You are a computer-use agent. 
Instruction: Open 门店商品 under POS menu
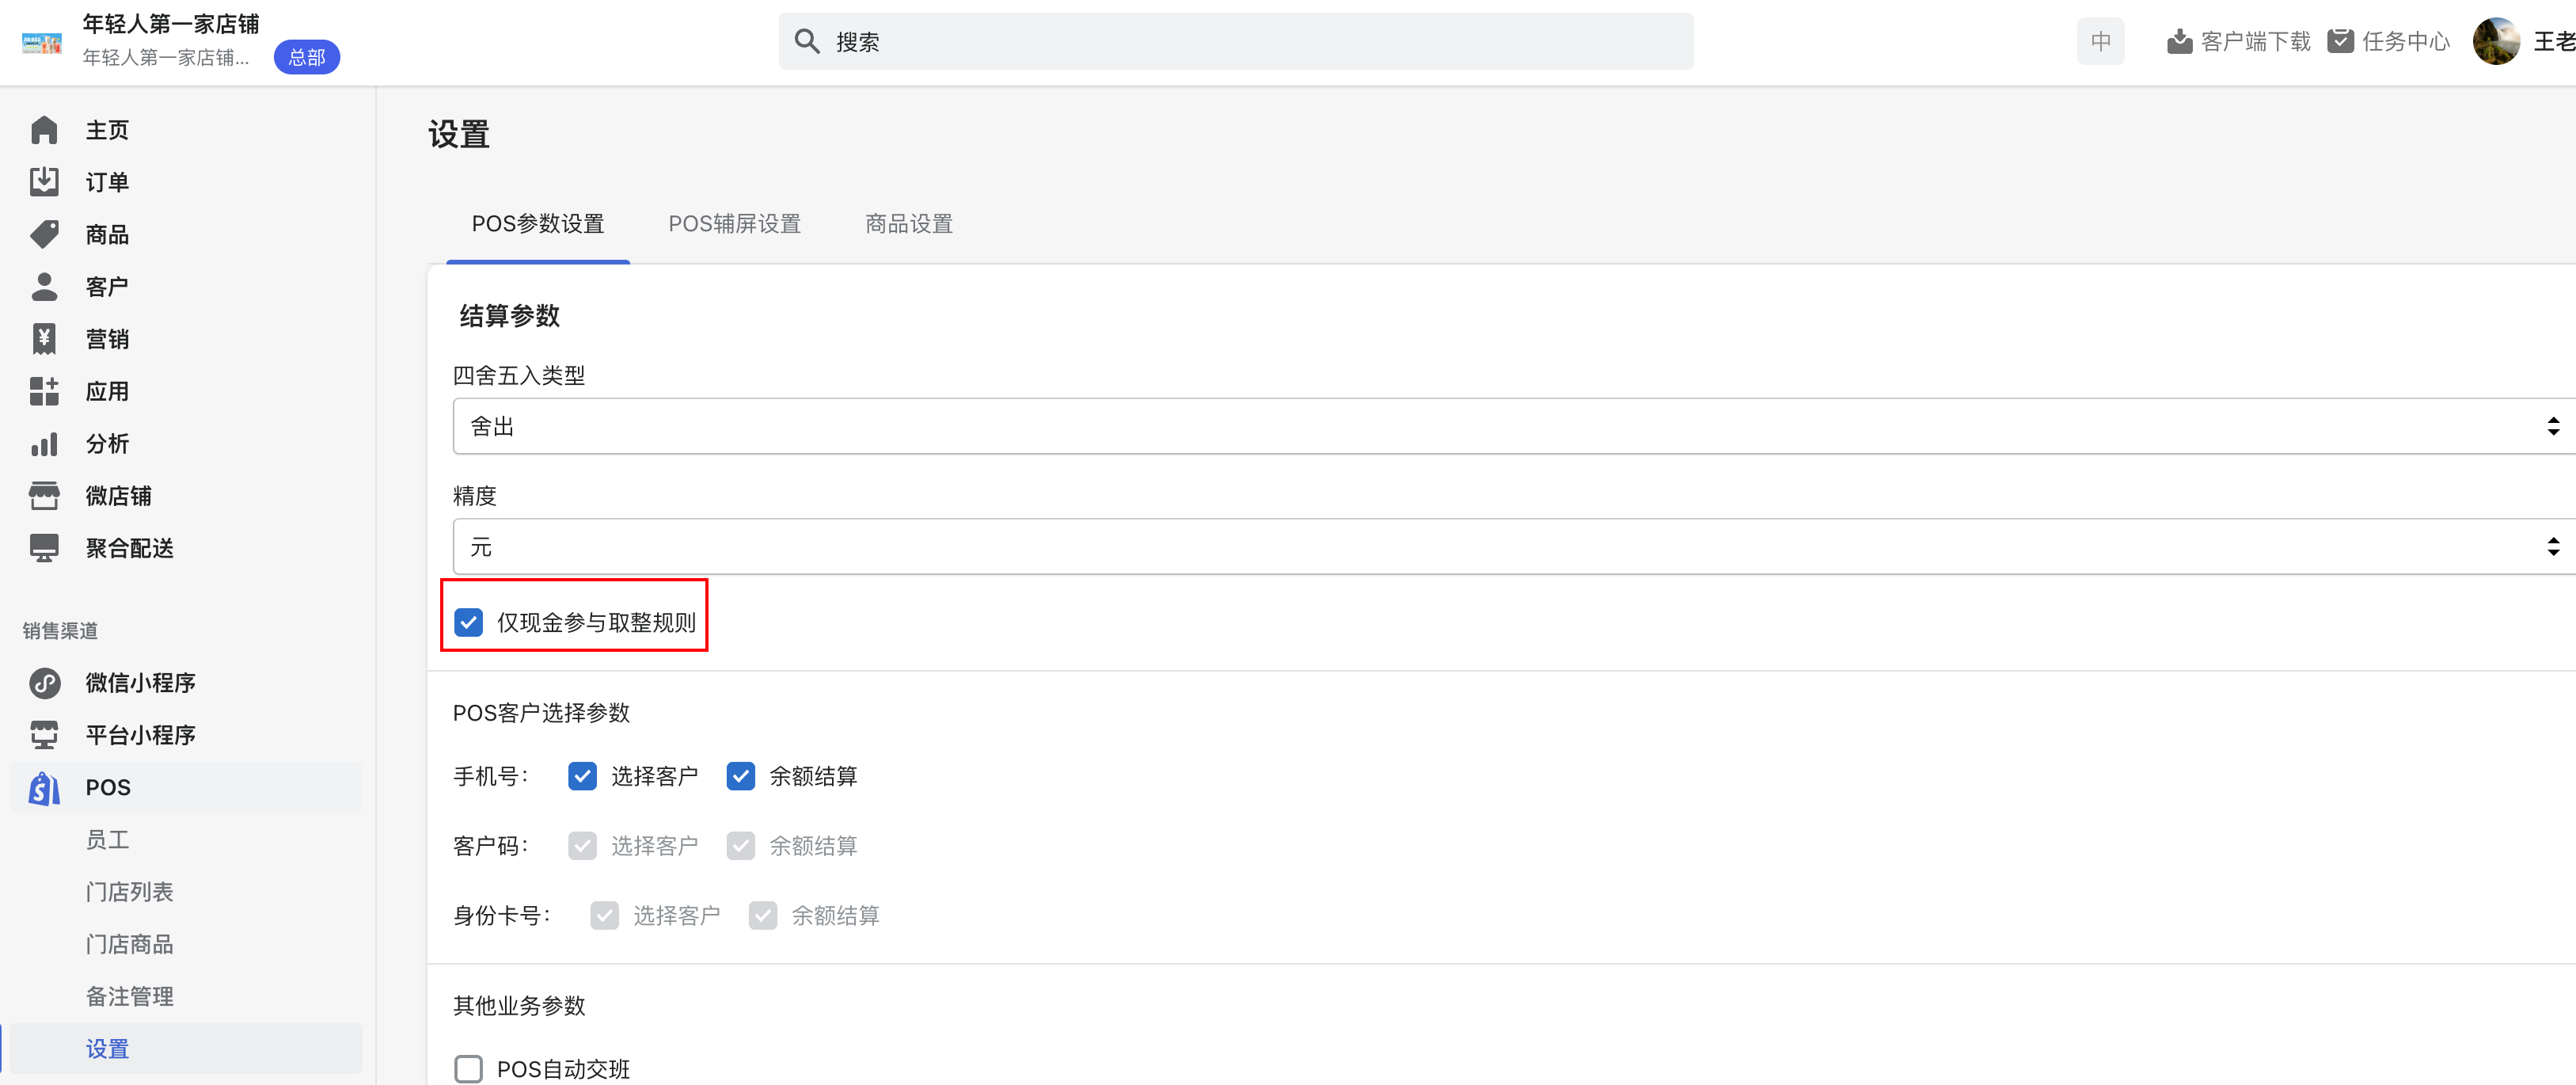click(129, 944)
